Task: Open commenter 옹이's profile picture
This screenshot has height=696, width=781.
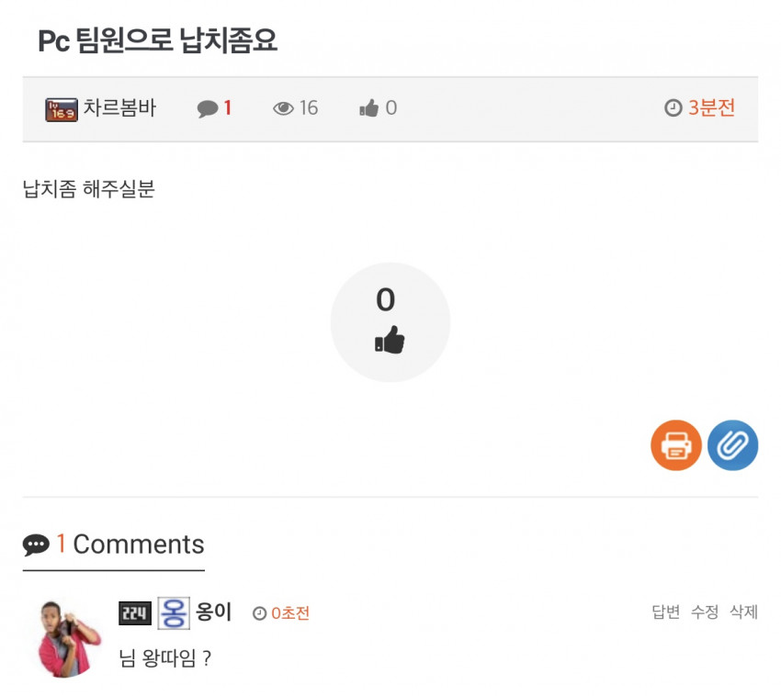Action: pos(68,639)
